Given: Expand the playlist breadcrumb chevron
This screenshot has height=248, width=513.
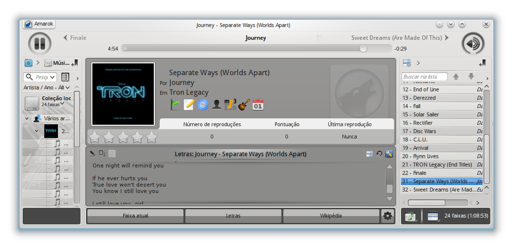Looking at the screenshot, I should point(418,63).
